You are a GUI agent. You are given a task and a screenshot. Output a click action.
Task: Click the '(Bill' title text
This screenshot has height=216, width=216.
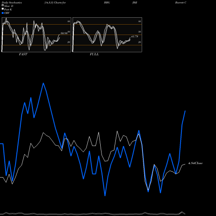click(134, 3)
